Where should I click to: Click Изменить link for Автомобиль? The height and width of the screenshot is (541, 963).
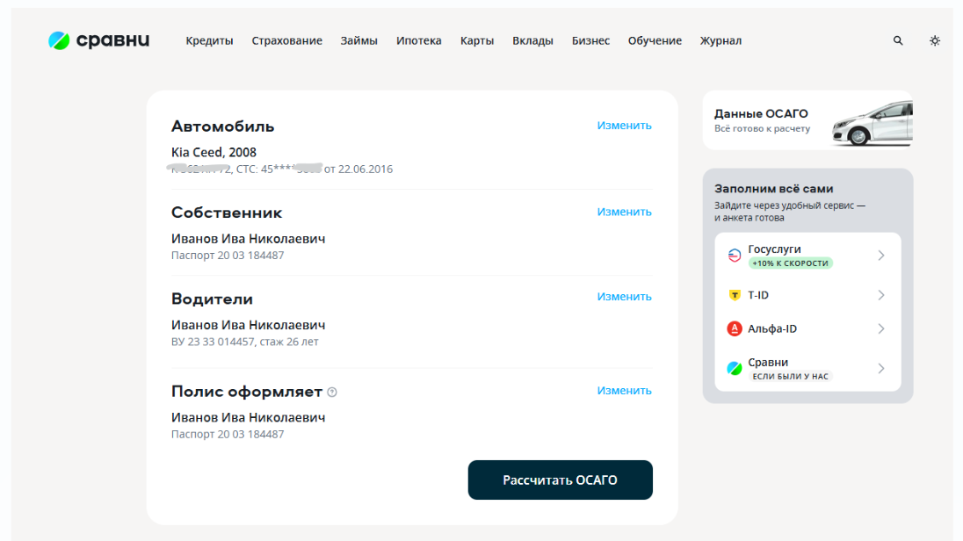tap(624, 126)
